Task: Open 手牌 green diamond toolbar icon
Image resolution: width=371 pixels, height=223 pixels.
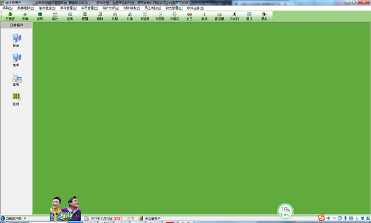Action: coord(25,16)
